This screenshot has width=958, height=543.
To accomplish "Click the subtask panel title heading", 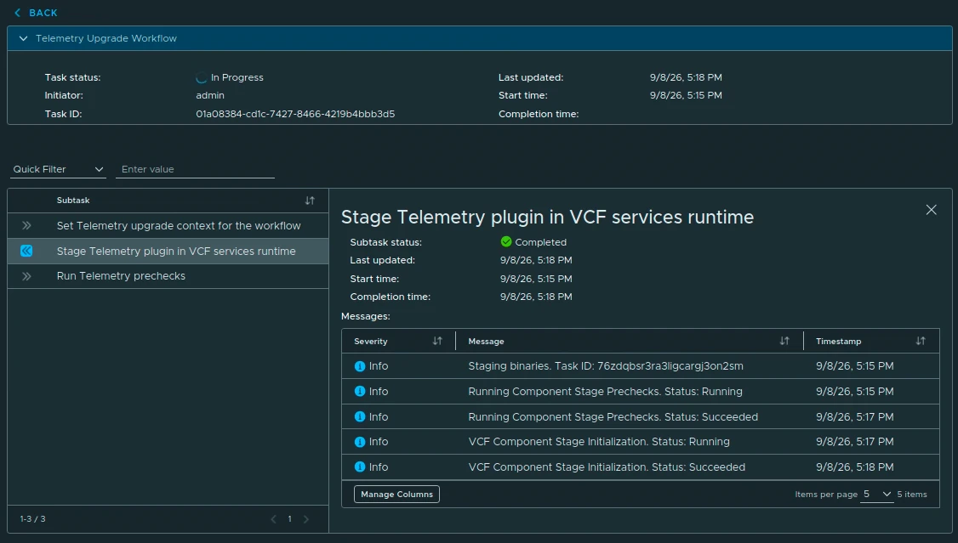I will point(547,218).
